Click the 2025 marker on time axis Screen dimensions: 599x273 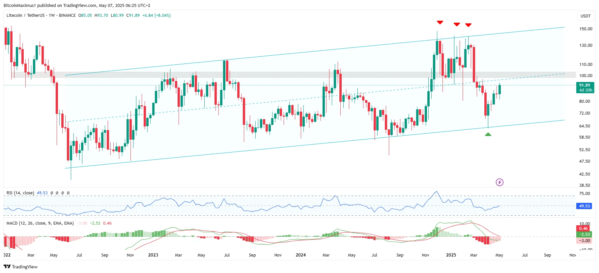(451, 255)
